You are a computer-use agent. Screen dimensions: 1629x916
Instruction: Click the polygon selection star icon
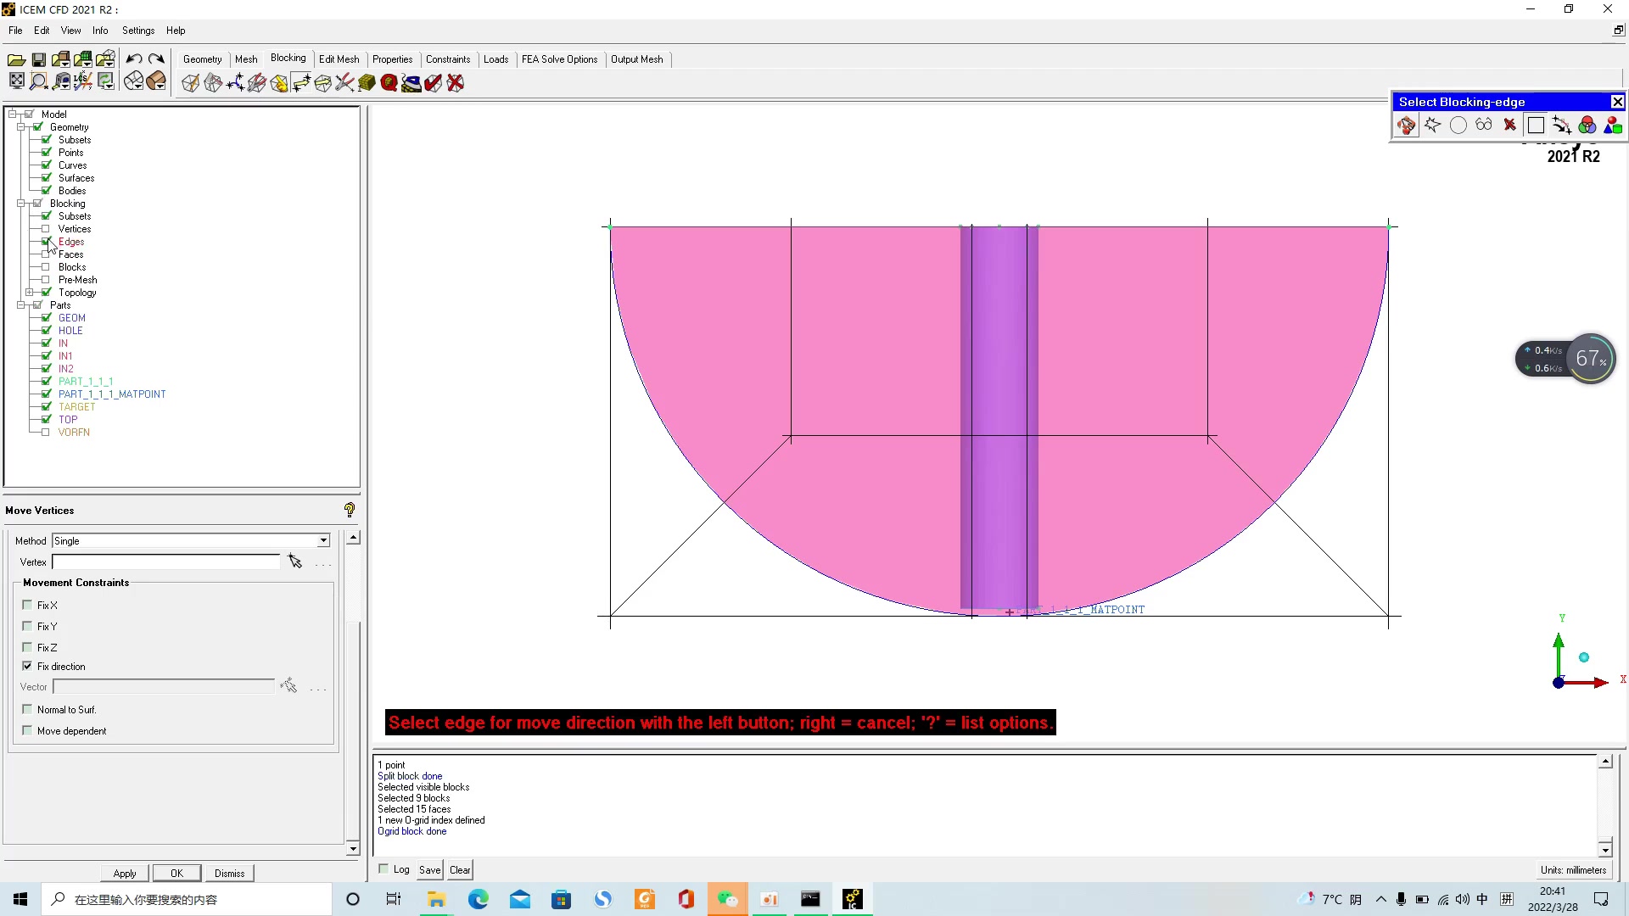[x=1433, y=126]
